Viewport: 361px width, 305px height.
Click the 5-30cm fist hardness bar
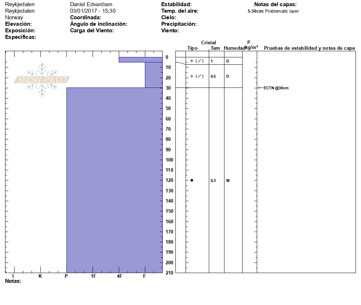[x=154, y=75]
